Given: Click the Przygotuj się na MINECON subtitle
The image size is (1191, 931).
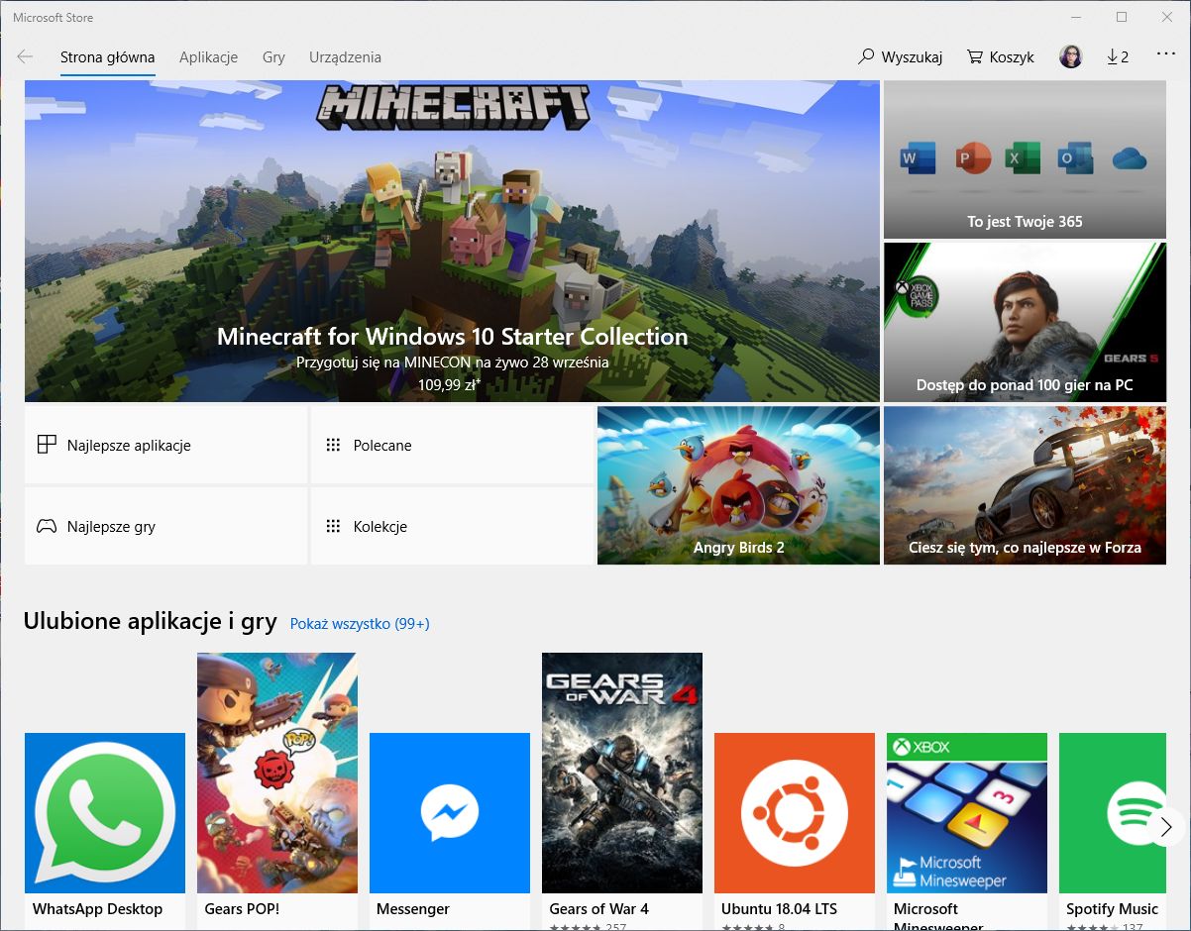Looking at the screenshot, I should click(x=452, y=362).
